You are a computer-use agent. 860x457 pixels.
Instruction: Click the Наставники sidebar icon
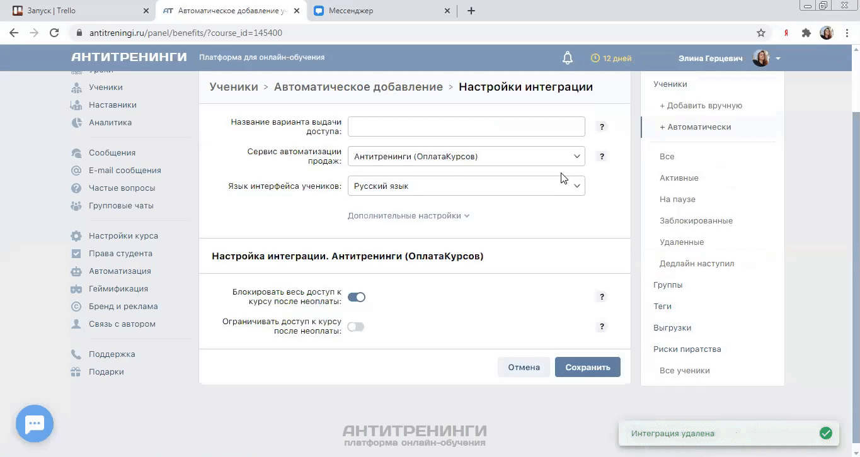76,105
